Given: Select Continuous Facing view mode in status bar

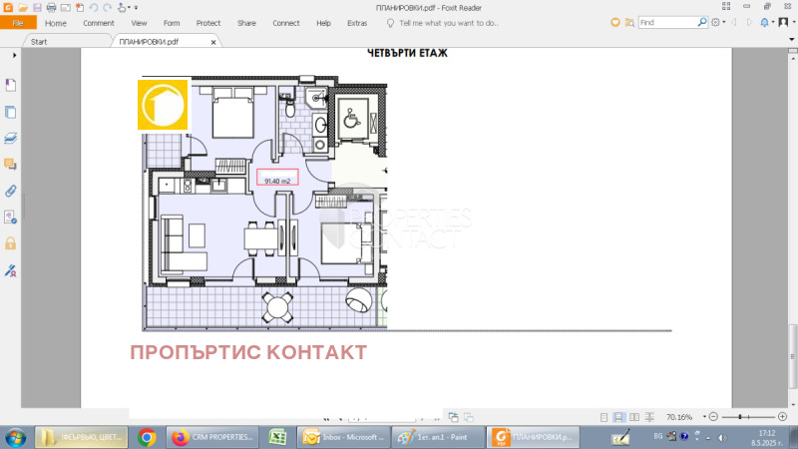Looking at the screenshot, I should [x=650, y=417].
